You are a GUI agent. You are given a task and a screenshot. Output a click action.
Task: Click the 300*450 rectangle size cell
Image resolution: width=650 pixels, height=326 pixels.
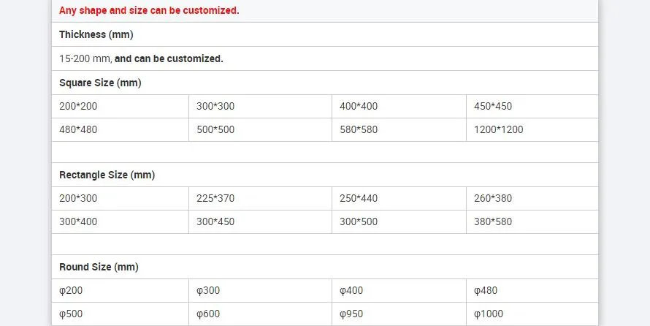point(215,221)
